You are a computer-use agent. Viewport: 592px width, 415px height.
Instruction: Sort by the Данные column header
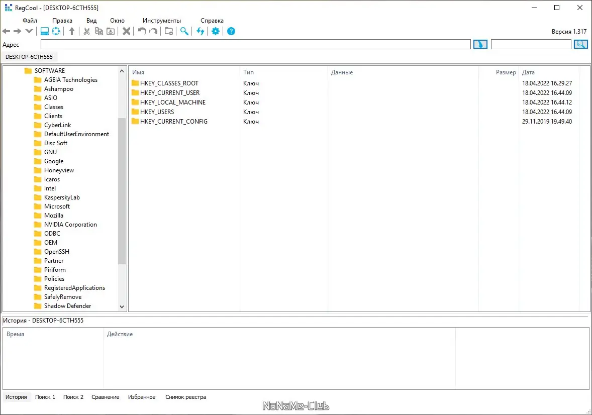pos(403,72)
